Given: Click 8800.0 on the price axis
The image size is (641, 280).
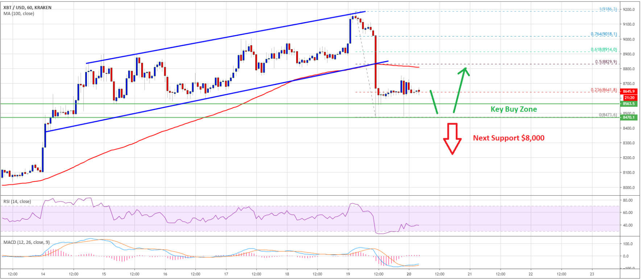Looking at the screenshot, I should pyautogui.click(x=629, y=69).
